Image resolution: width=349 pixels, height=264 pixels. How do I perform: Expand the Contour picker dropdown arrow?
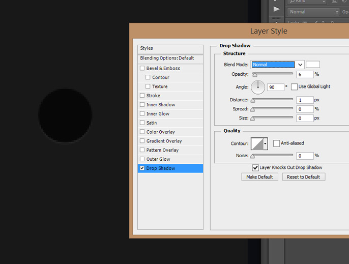(265, 144)
